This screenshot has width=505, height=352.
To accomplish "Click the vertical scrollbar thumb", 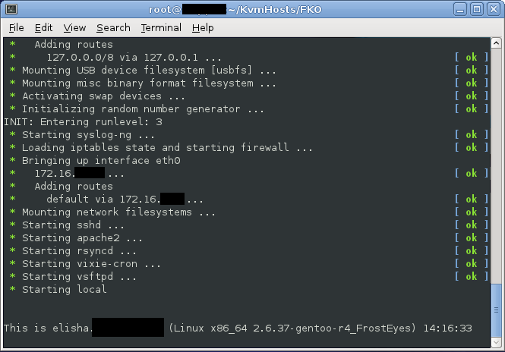I will click(497, 310).
